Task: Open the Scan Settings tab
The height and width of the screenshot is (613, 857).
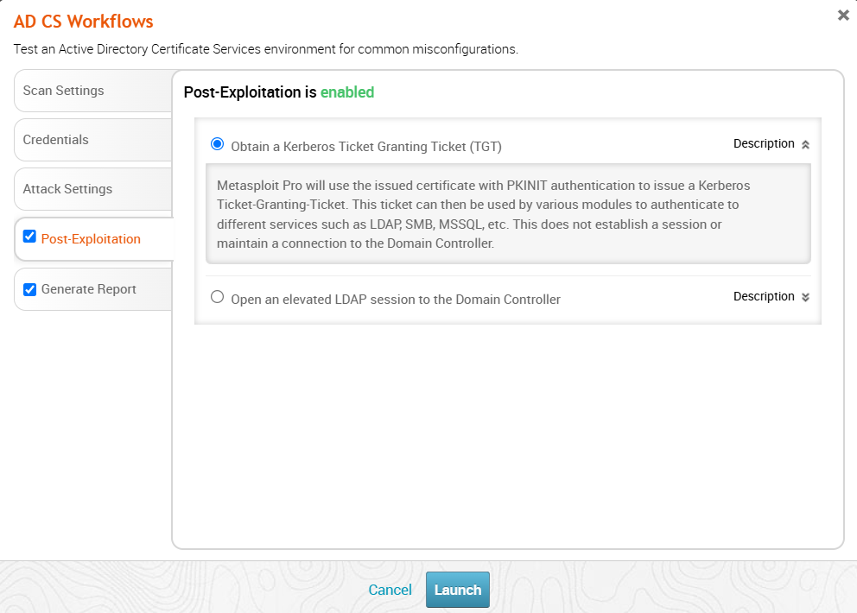Action: 63,91
